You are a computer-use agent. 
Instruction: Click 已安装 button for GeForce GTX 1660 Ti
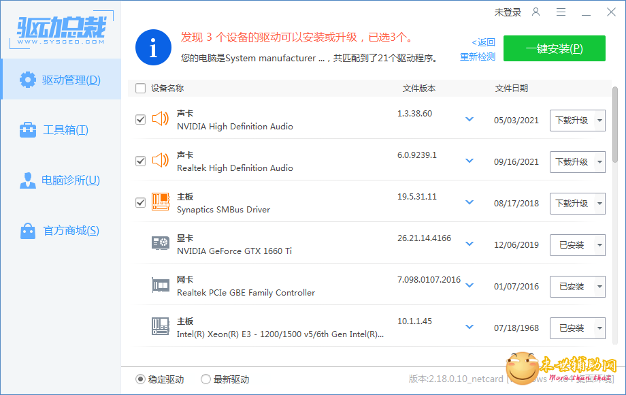pyautogui.click(x=572, y=245)
